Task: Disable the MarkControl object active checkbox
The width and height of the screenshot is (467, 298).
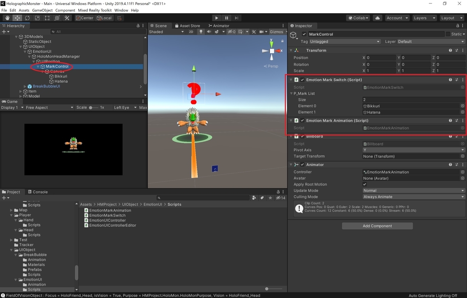Action: point(304,34)
